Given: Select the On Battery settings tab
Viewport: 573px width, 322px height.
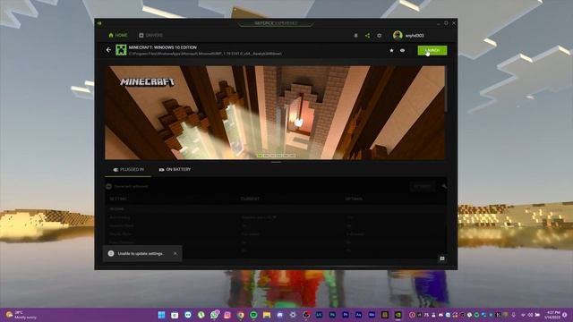Looking at the screenshot, I should 175,170.
